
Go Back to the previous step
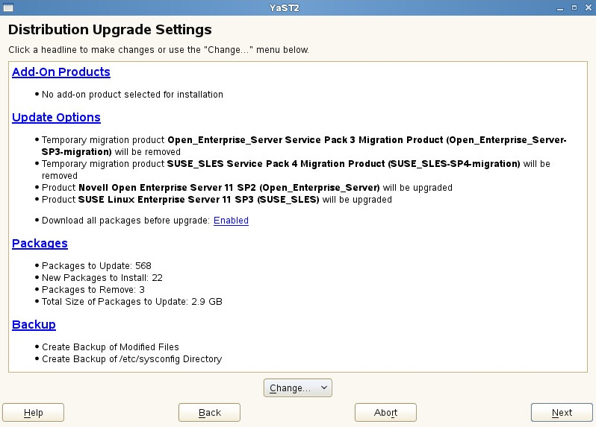tap(210, 413)
